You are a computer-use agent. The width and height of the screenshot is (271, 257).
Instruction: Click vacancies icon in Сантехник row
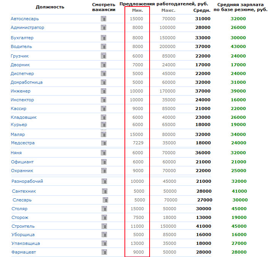[x=105, y=191]
